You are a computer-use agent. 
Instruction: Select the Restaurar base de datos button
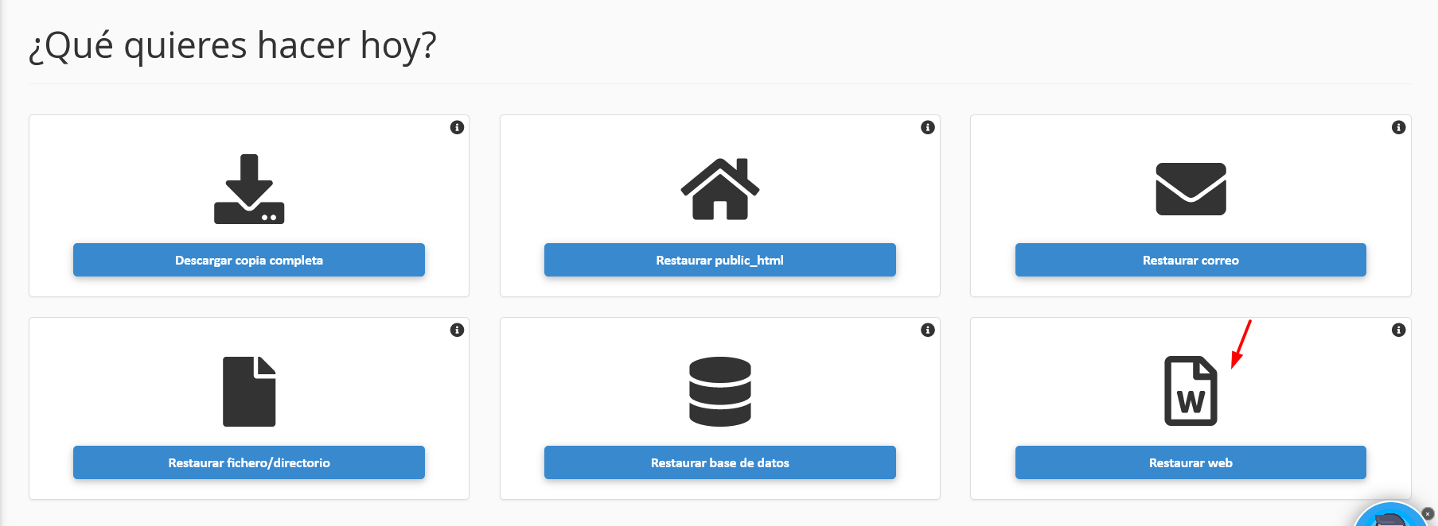[720, 462]
